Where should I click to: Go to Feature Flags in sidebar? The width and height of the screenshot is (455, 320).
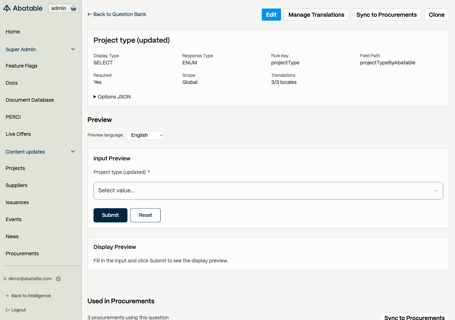[x=21, y=66]
